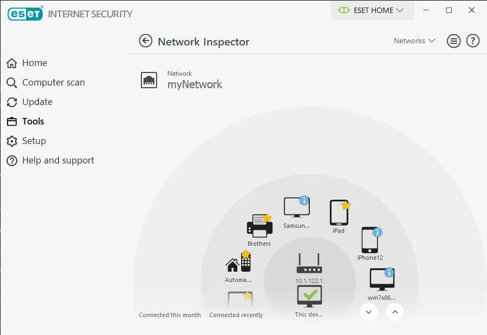
Task: Select the Setup sidebar item
Action: coord(27,141)
